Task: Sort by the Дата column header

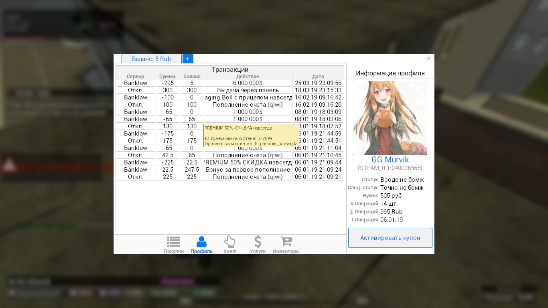Action: tap(318, 76)
